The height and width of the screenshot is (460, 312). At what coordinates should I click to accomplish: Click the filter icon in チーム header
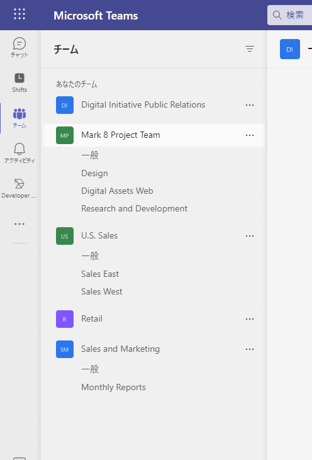pyautogui.click(x=250, y=49)
